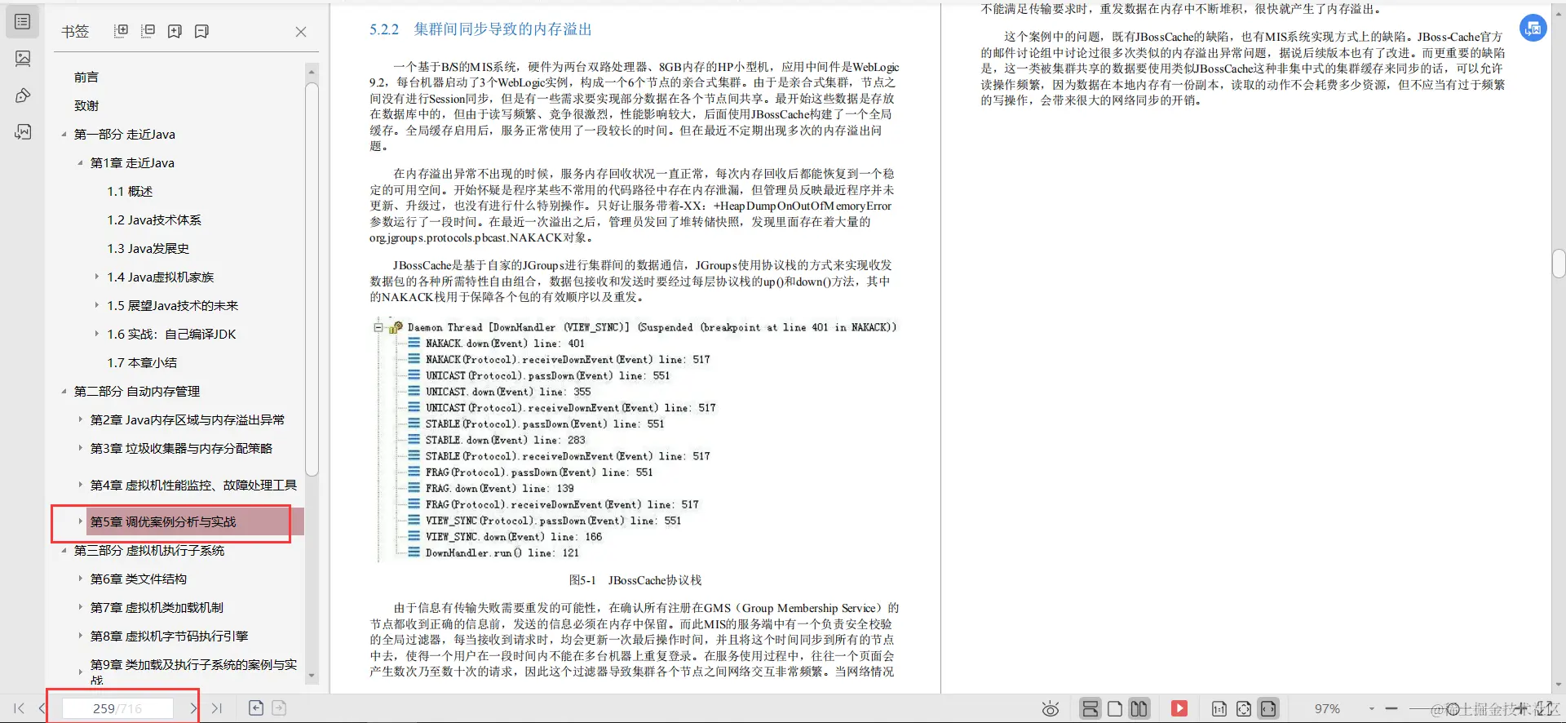
Task: Jump to bookmark 1.2 Java技术体系
Action: pos(154,220)
